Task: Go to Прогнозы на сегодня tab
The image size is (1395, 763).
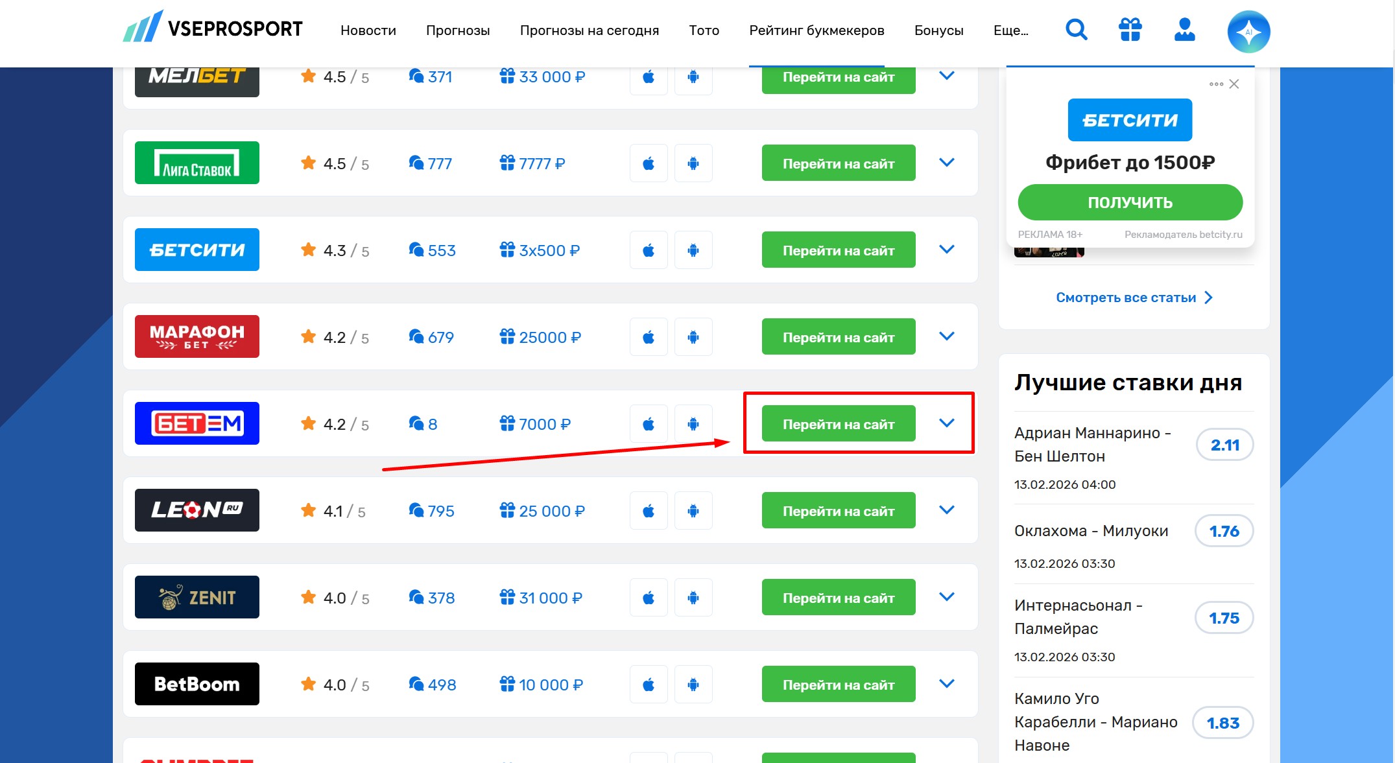Action: [x=589, y=30]
